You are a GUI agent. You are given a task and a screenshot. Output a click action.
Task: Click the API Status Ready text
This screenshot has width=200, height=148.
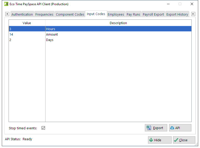coord(18,139)
